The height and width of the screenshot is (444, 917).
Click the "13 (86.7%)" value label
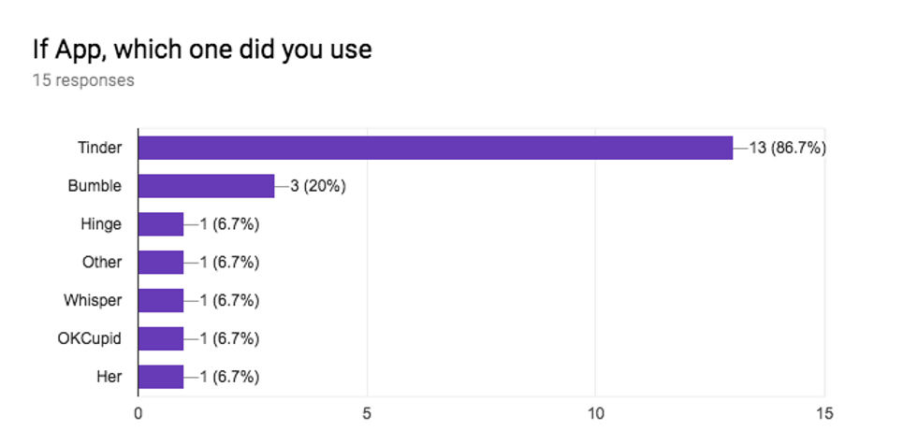click(x=787, y=148)
